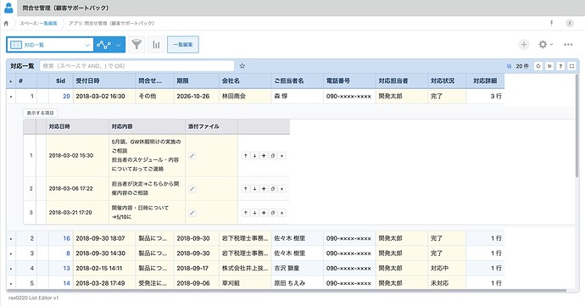585x306 pixels.
Task: Open record link Sid 20
Action: [x=66, y=97]
